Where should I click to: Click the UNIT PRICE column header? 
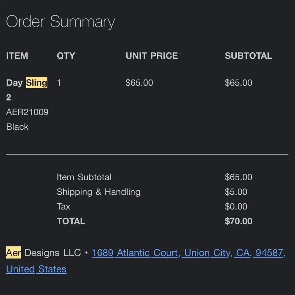[152, 56]
